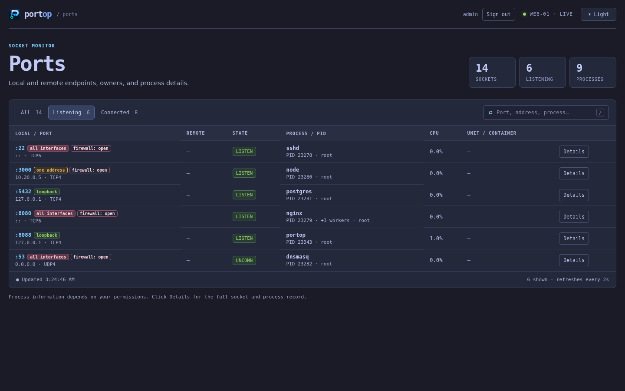This screenshot has height=391, width=625.
Task: Click the LOCAL / PORT column header
Action: [33, 134]
